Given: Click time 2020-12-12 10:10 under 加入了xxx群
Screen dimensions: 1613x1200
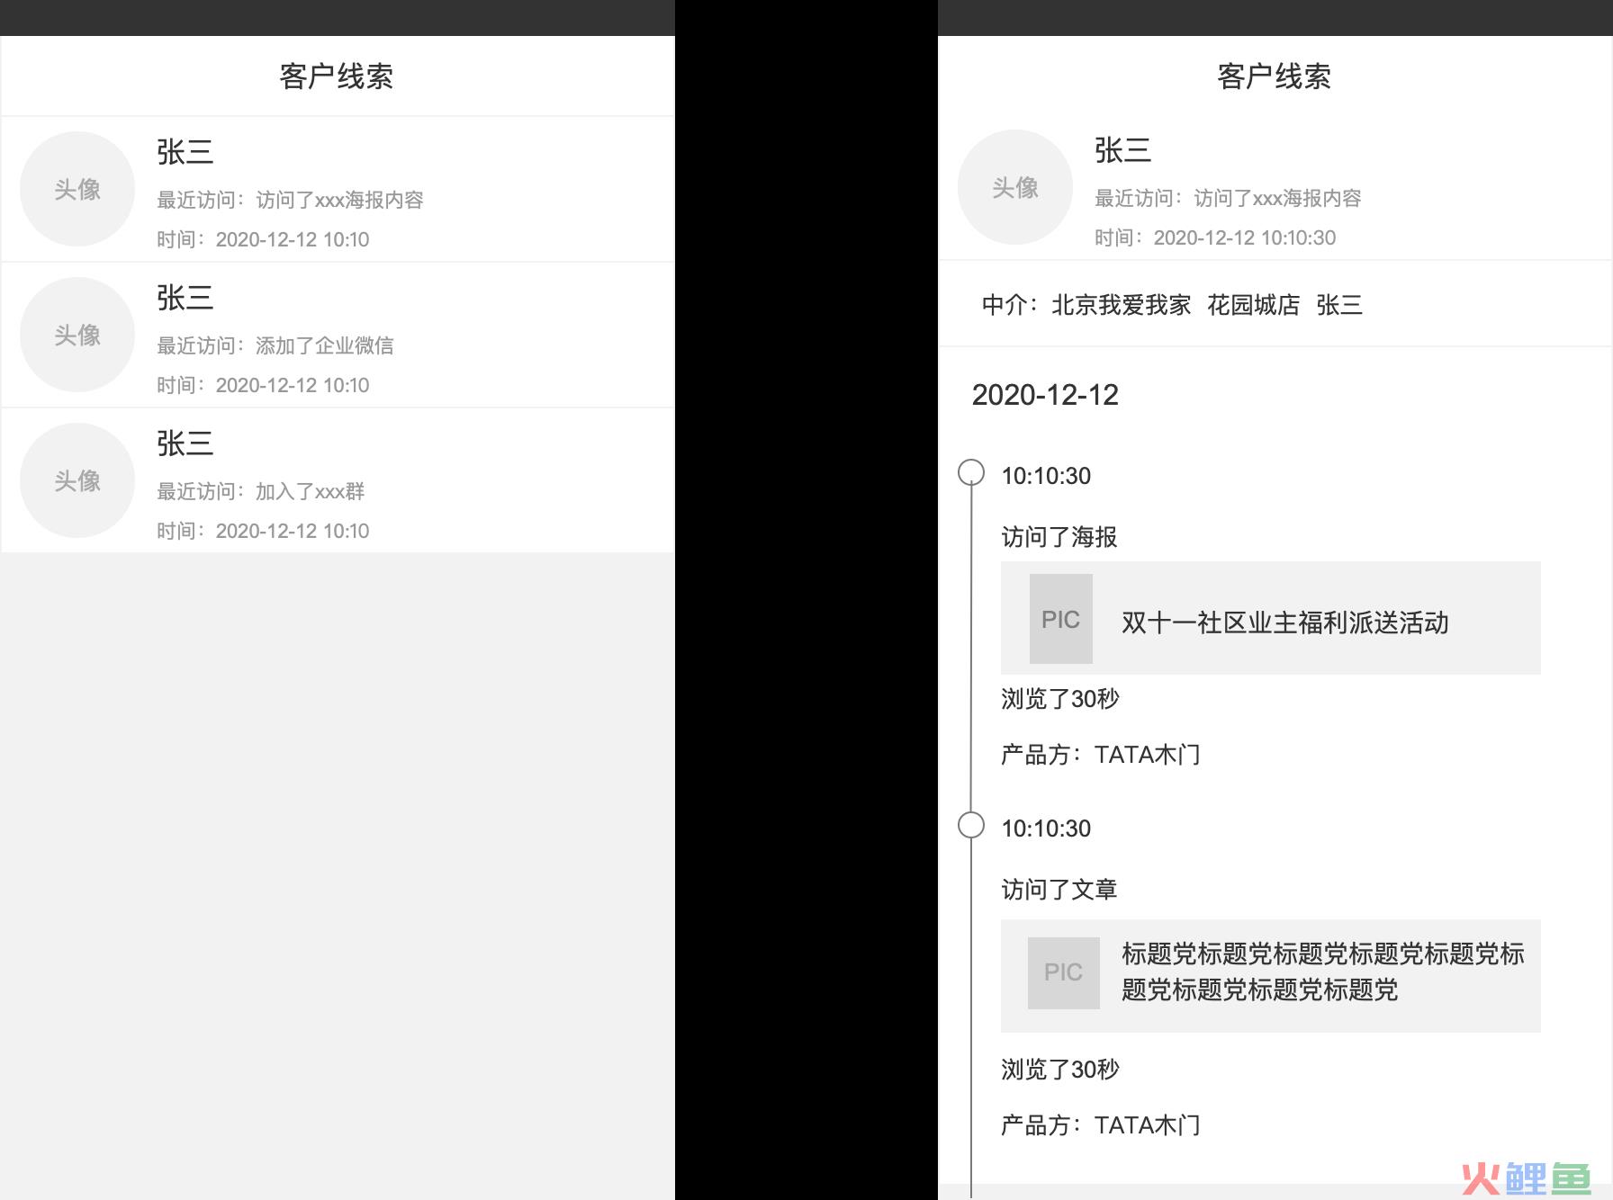Looking at the screenshot, I should click(263, 531).
